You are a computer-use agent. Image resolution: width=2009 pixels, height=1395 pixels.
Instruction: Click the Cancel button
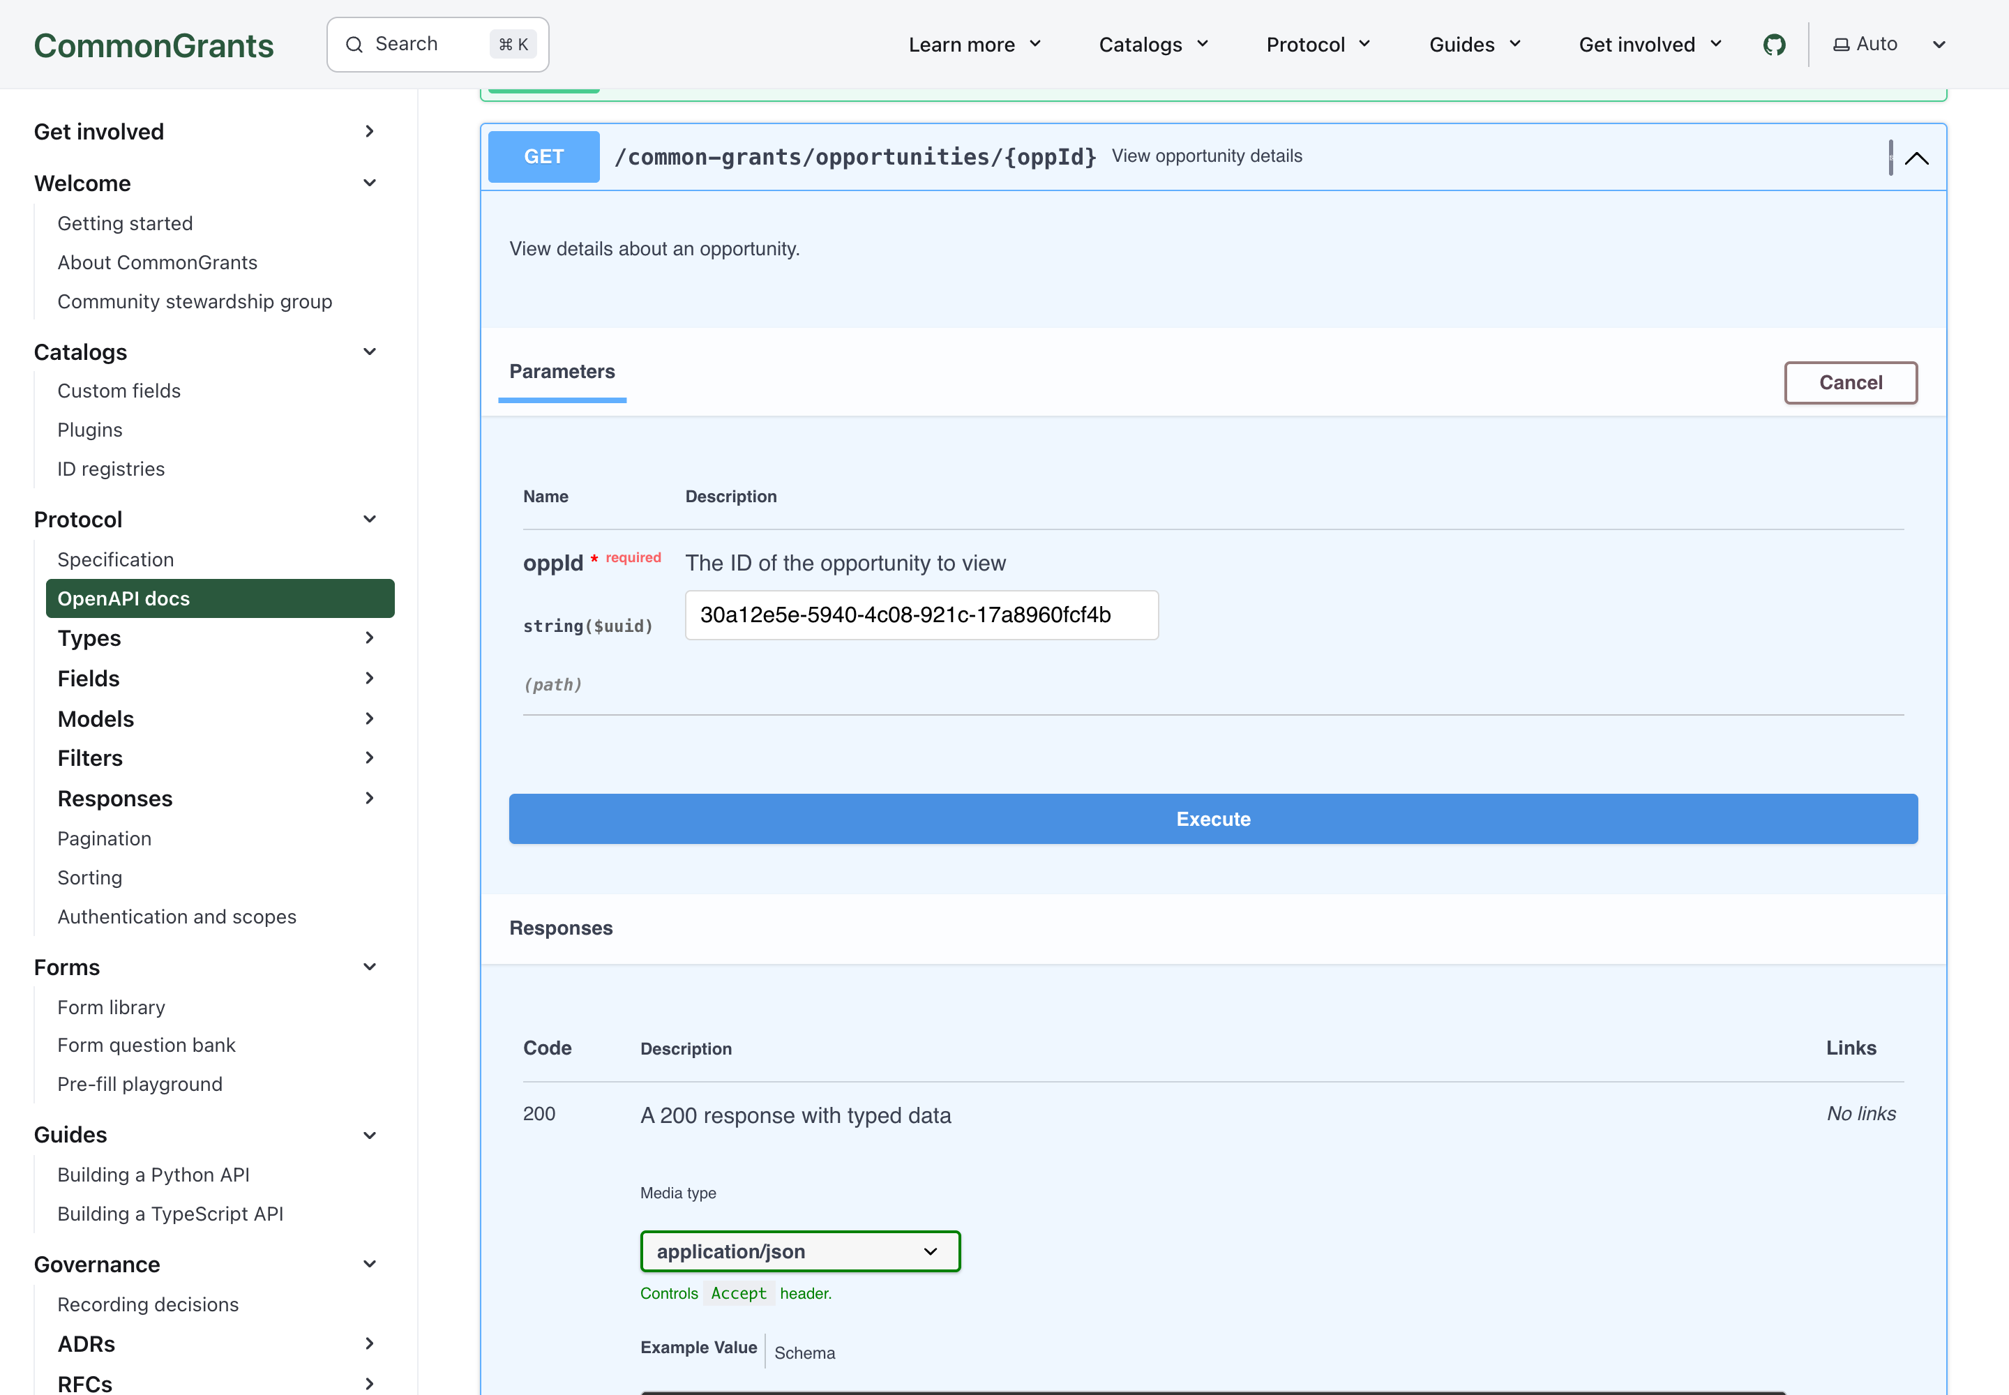[x=1851, y=383]
